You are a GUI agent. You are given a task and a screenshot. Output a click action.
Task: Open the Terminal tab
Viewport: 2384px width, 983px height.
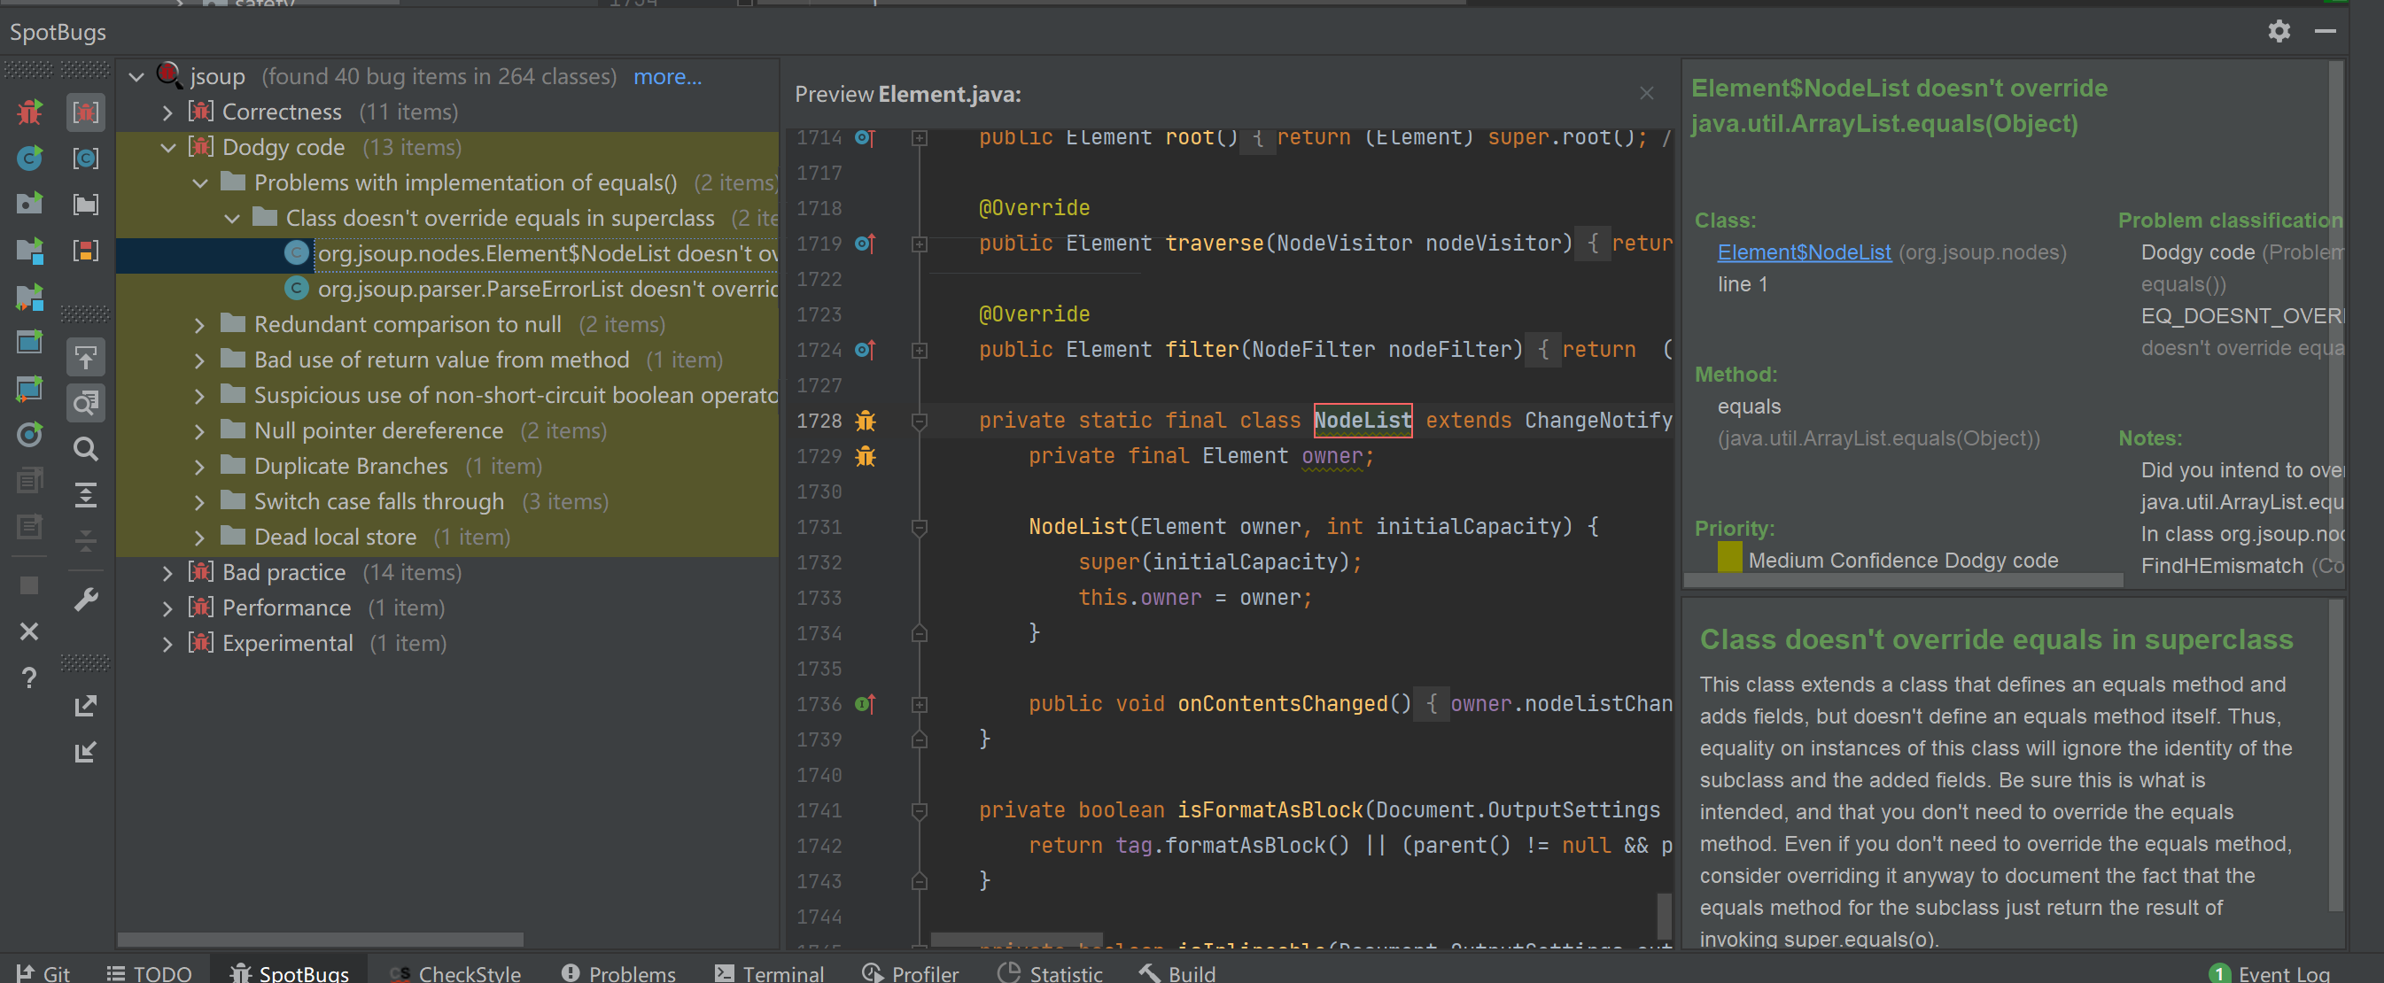point(769,973)
